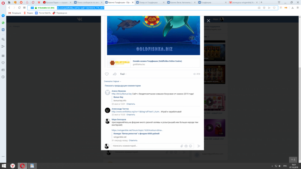Add a photo to the comment
The width and height of the screenshot is (301, 169).
click(x=186, y=146)
